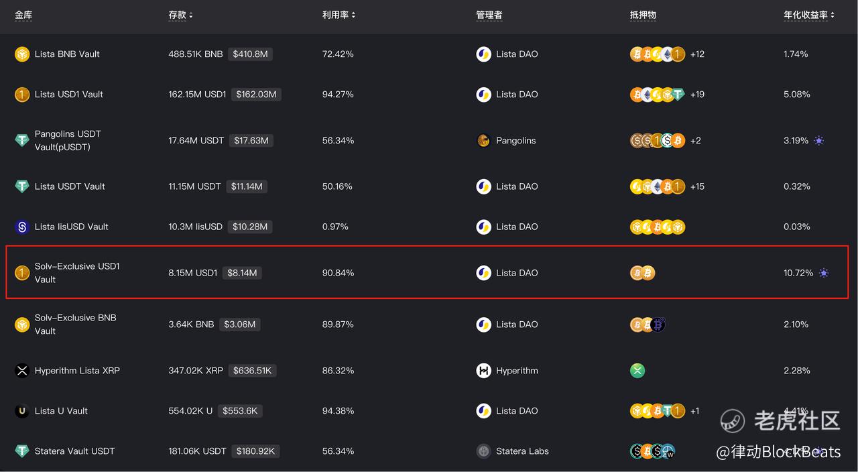Screen dimensions: 858x472
Task: Click the Lista U Vault icon
Action: pos(22,411)
